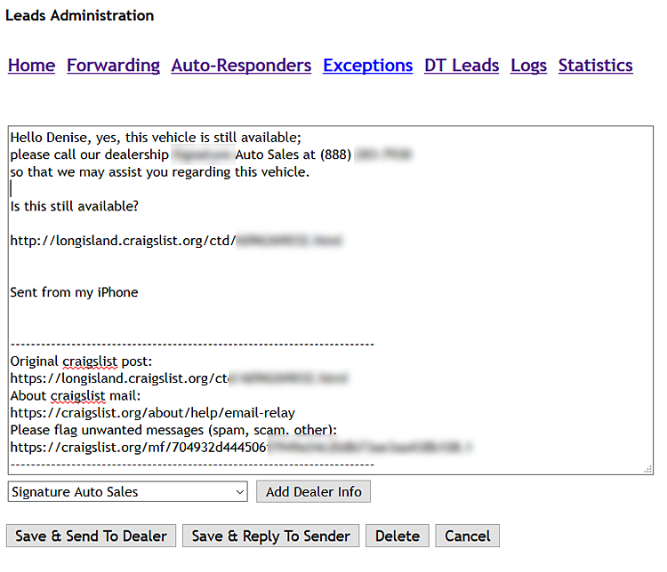
Task: Click the 'Sent from my iPhone' text
Action: pyautogui.click(x=75, y=292)
